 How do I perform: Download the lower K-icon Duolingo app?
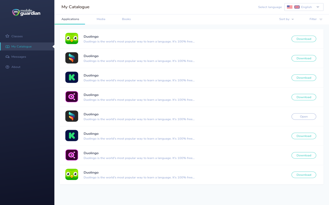coord(304,136)
